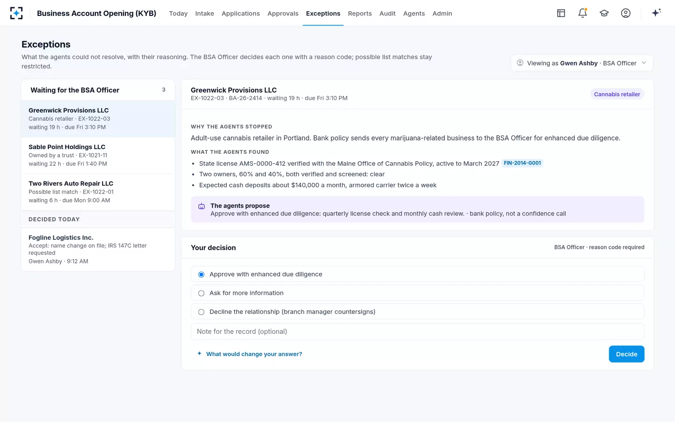This screenshot has height=422, width=675.
Task: Click the Cannabis retailer badge
Action: (617, 94)
